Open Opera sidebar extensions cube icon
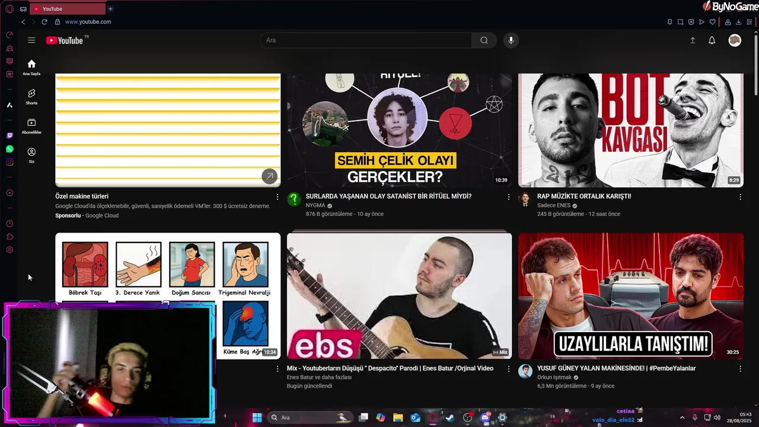Image resolution: width=759 pixels, height=427 pixels. pos(9,237)
